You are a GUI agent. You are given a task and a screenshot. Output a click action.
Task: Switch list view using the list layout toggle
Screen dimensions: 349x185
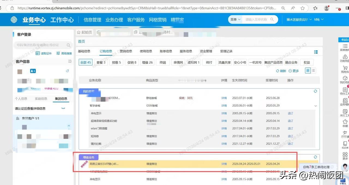point(313,70)
